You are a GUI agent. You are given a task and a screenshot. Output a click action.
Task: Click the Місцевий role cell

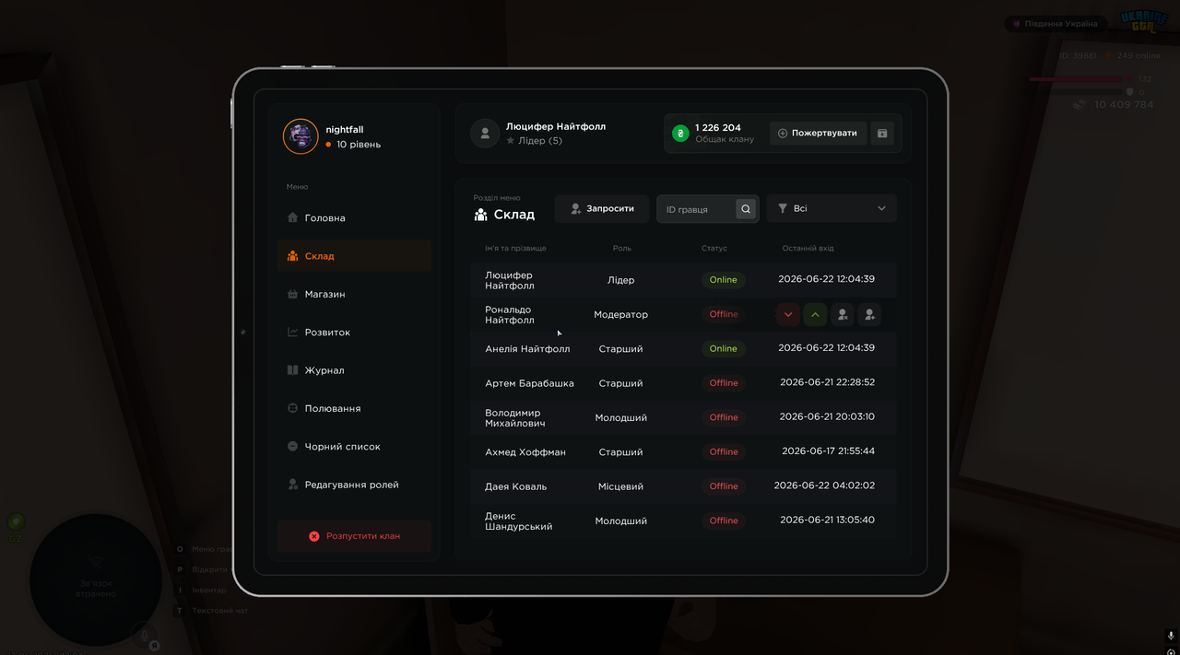pyautogui.click(x=620, y=486)
